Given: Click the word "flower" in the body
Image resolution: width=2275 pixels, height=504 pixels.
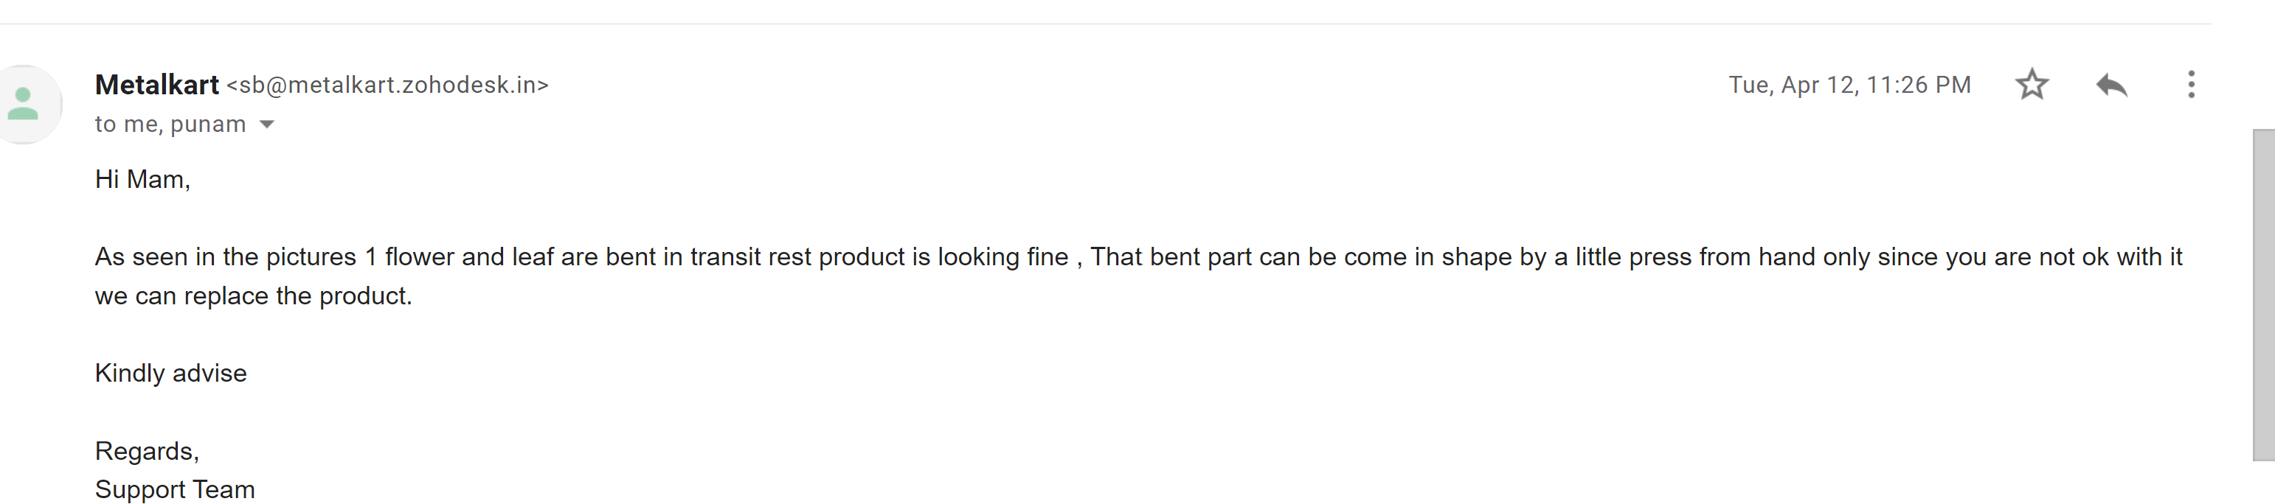Looking at the screenshot, I should pos(418,257).
